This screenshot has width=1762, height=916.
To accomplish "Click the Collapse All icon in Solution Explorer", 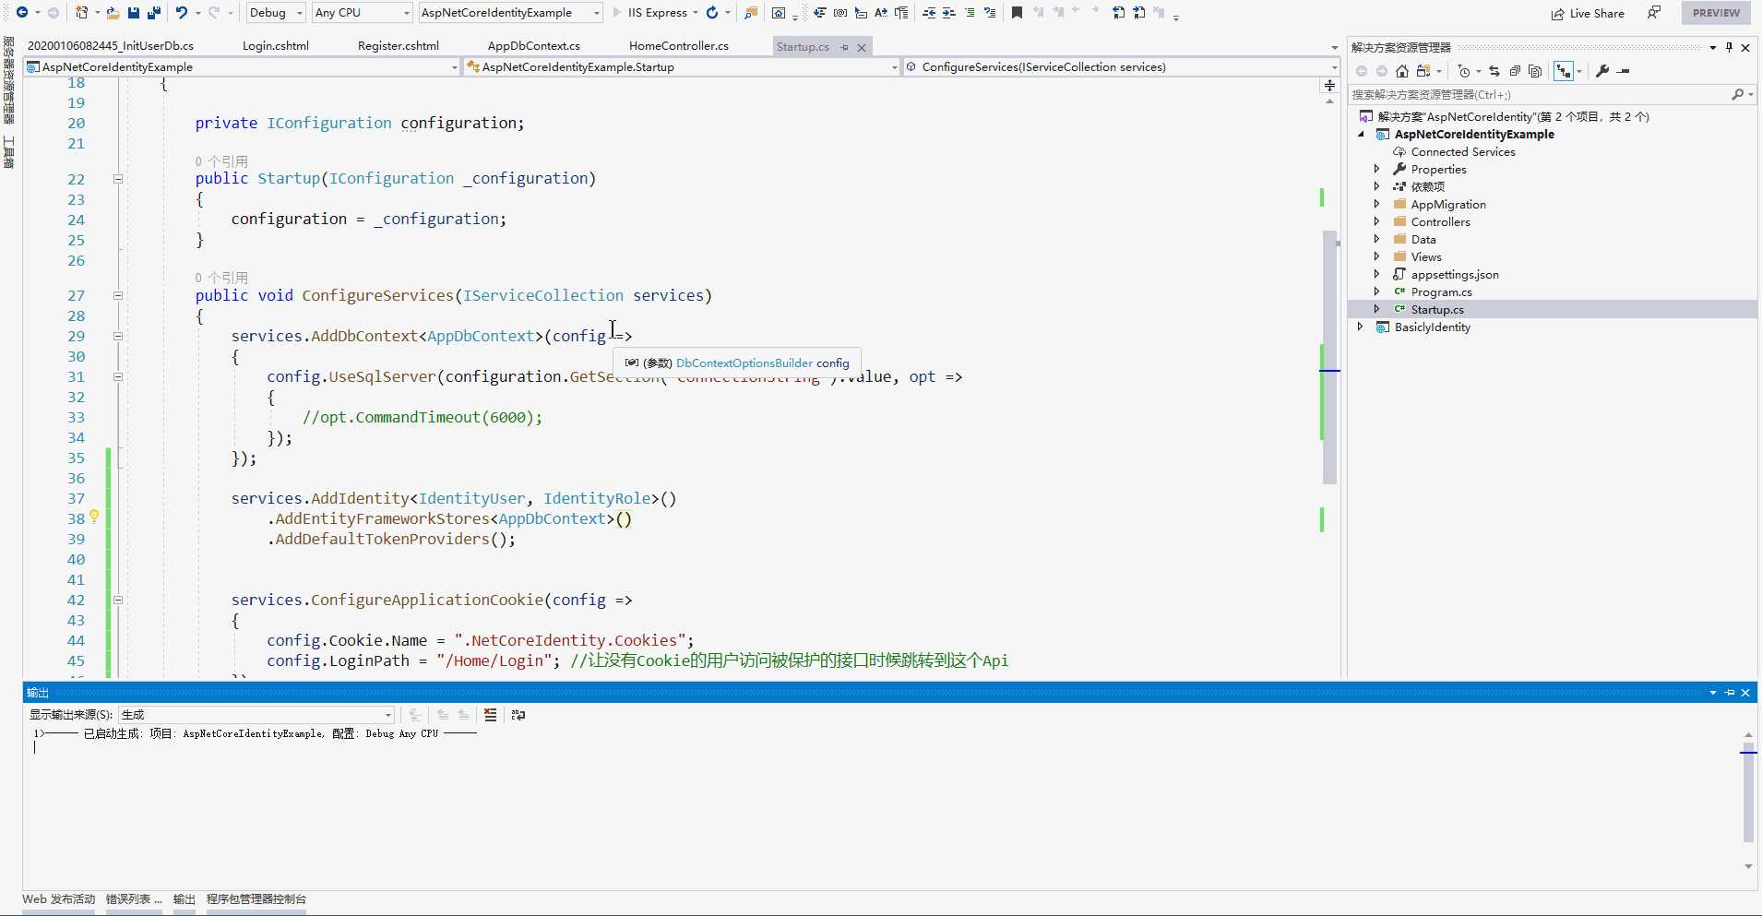I will pos(1515,71).
